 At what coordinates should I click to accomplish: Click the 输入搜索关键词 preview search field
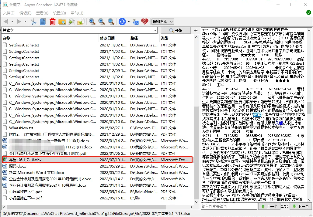[x=229, y=206]
